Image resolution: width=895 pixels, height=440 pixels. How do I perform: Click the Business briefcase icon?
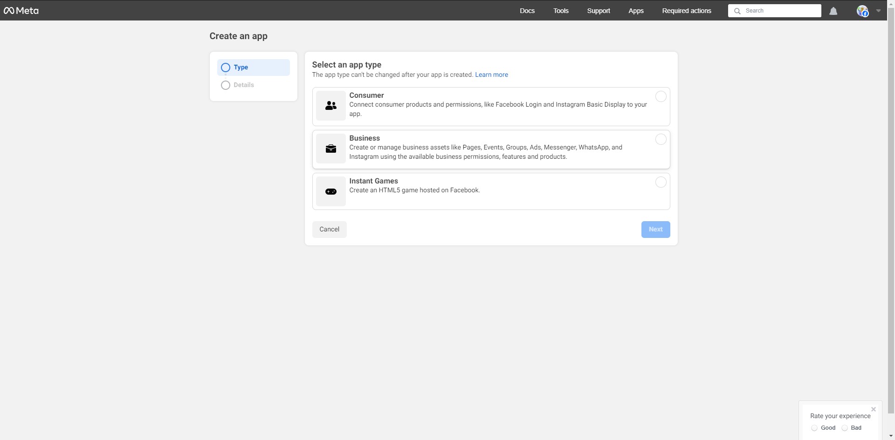(331, 149)
